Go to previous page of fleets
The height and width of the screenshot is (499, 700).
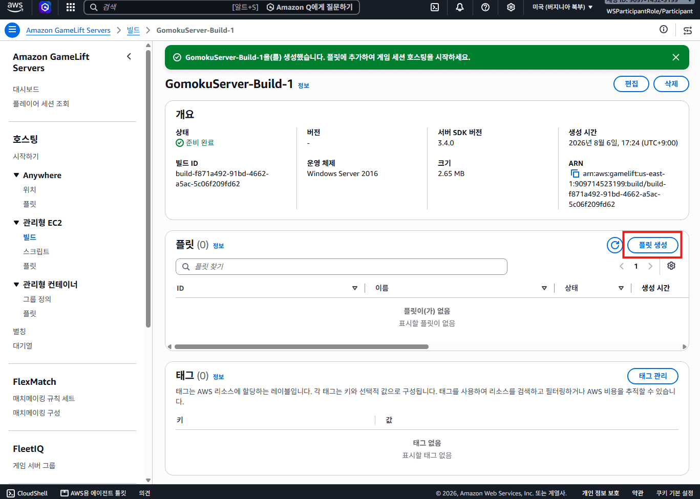click(622, 266)
